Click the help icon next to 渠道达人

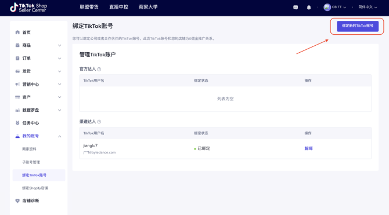click(x=99, y=122)
